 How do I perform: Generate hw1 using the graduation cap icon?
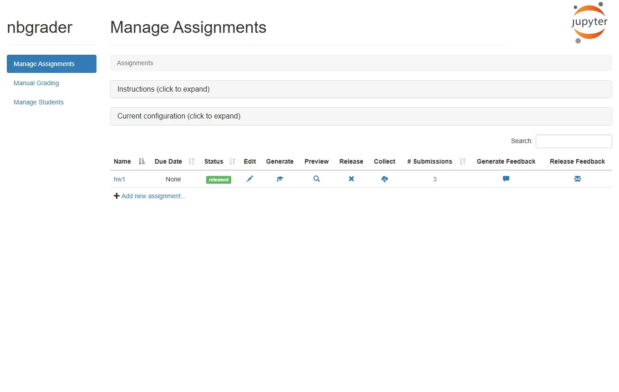point(280,179)
